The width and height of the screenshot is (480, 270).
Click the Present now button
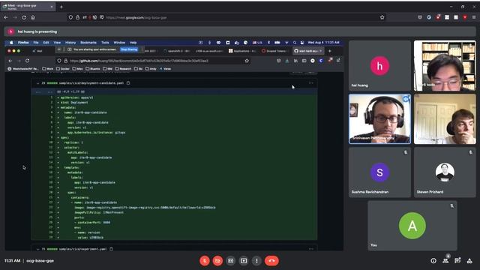(244, 261)
